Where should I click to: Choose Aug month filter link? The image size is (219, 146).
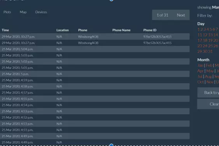point(208,76)
